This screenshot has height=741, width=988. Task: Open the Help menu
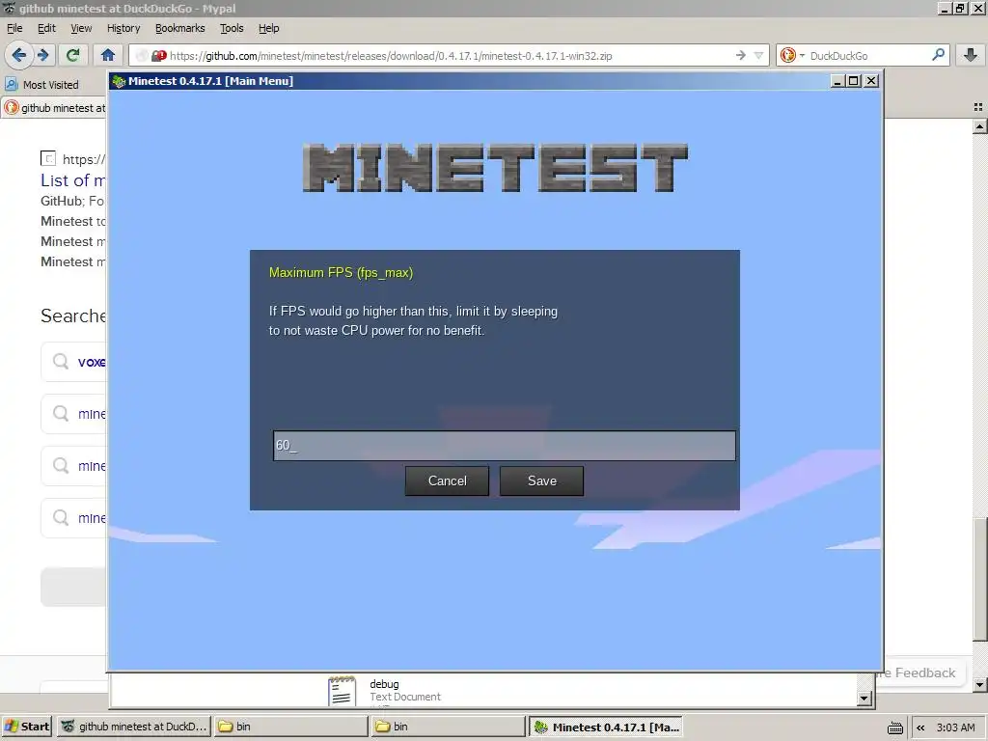click(x=268, y=28)
